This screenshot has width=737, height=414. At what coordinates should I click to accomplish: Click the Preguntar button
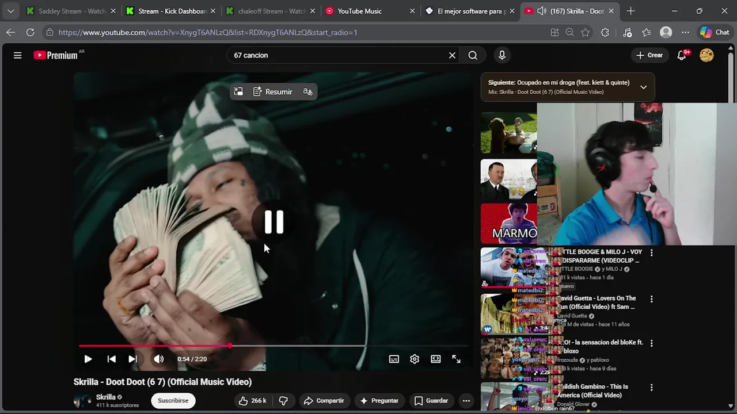(x=379, y=401)
